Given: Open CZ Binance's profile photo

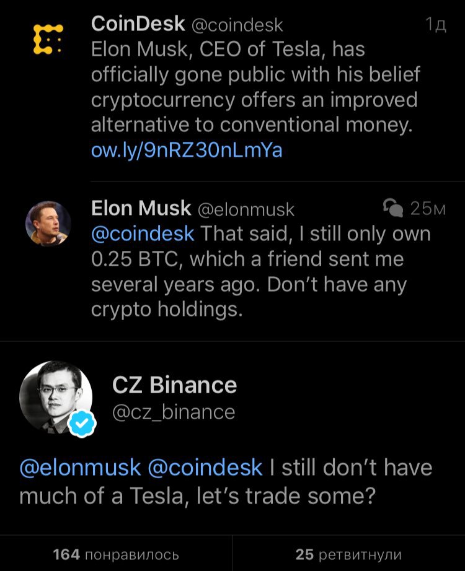Looking at the screenshot, I should click(55, 398).
